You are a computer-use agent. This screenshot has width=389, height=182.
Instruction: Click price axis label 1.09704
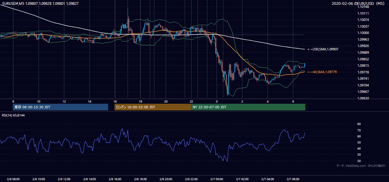point(363,85)
